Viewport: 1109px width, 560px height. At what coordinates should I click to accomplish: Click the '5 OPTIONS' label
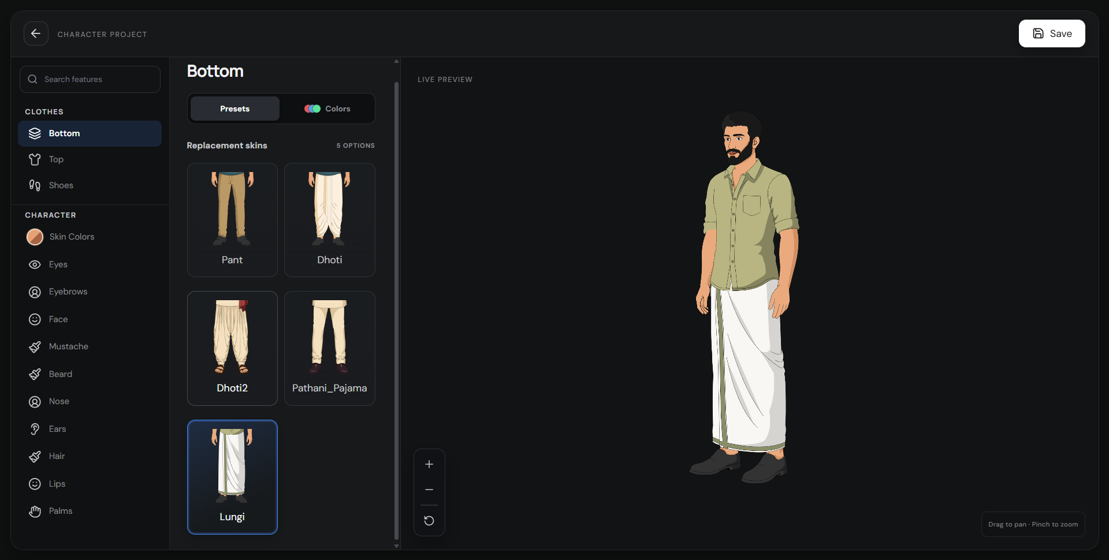pos(356,145)
